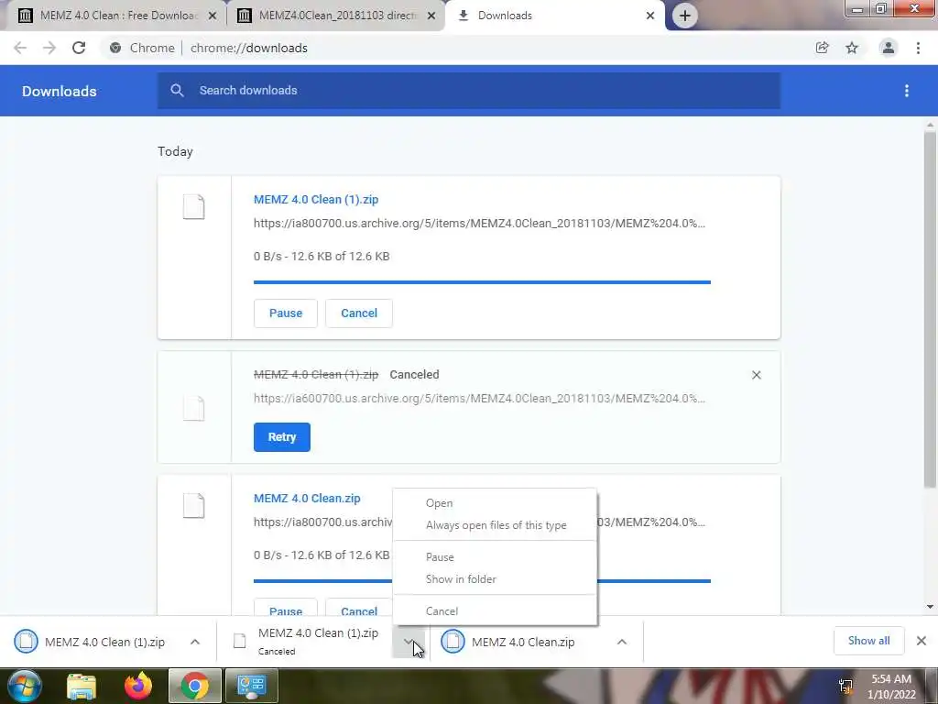Open the Chrome profile avatar
Screen dimensions: 938x704
[x=889, y=48]
